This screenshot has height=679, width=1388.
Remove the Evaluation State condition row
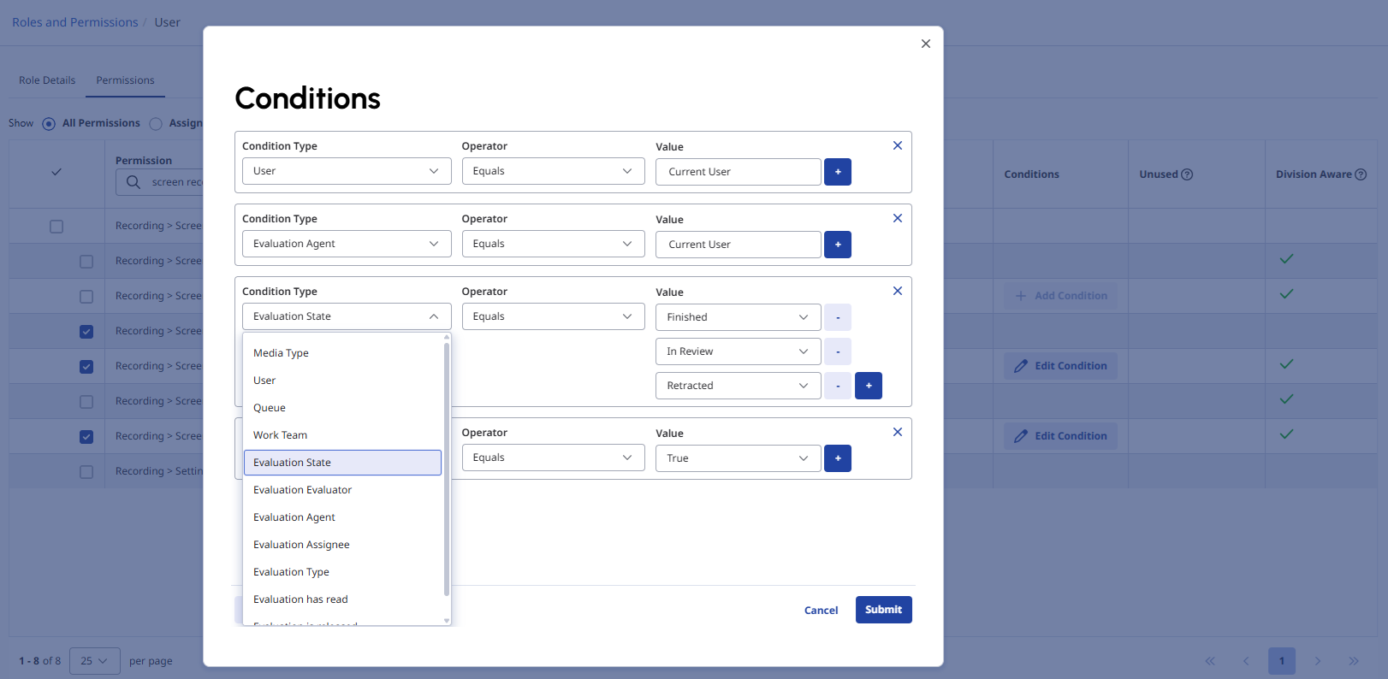(897, 291)
